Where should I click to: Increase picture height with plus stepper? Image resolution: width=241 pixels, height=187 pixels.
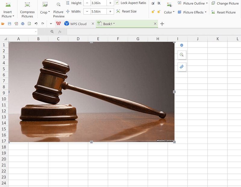[110, 3]
